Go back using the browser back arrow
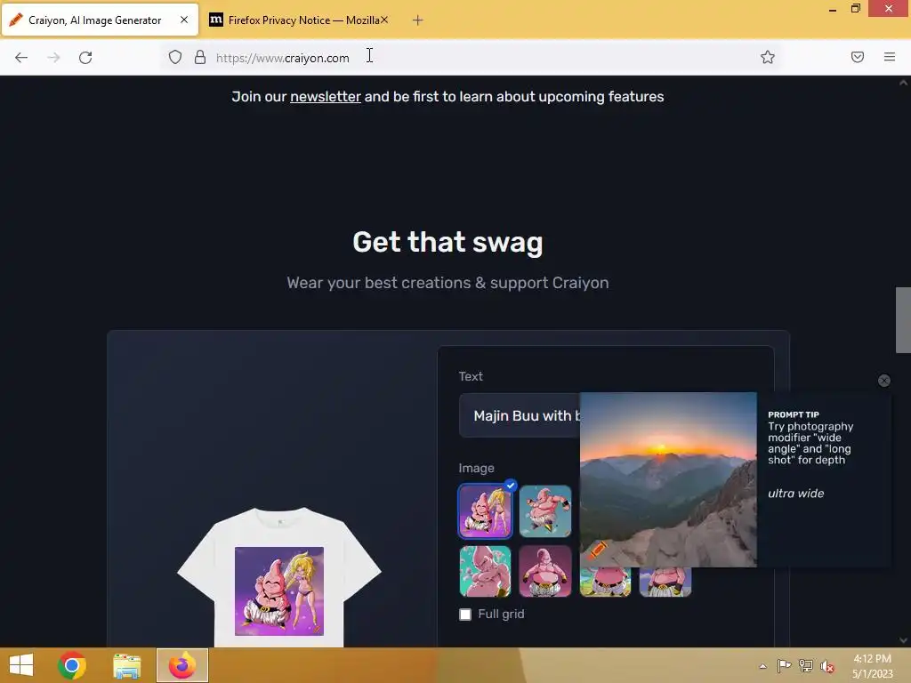Image resolution: width=911 pixels, height=683 pixels. 21,58
